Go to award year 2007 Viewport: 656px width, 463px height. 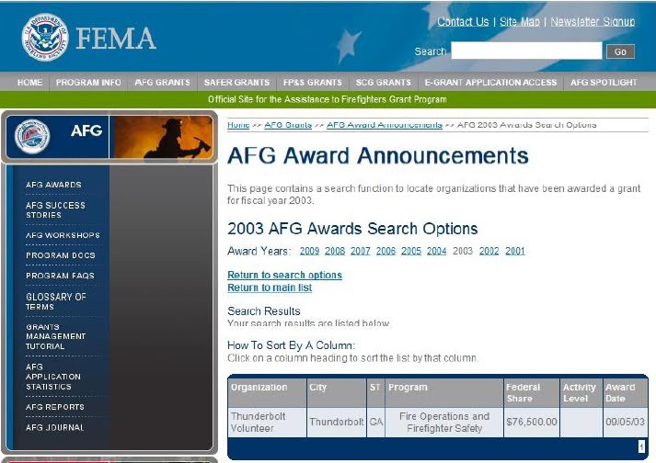point(361,251)
